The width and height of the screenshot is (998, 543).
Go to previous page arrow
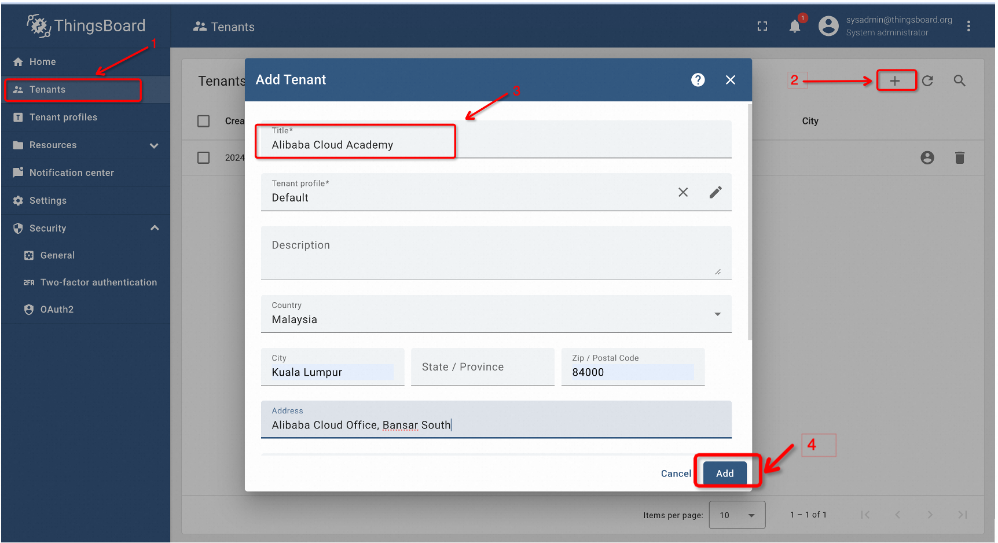point(897,515)
